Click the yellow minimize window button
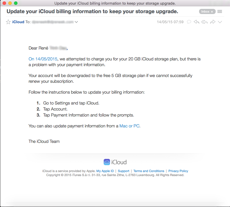The width and height of the screenshot is (230, 207). pos(10,3)
